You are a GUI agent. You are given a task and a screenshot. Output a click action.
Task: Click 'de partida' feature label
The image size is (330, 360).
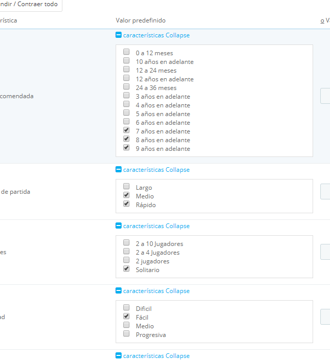click(x=15, y=192)
